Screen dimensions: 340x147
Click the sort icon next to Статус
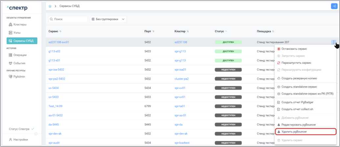(x=226, y=31)
